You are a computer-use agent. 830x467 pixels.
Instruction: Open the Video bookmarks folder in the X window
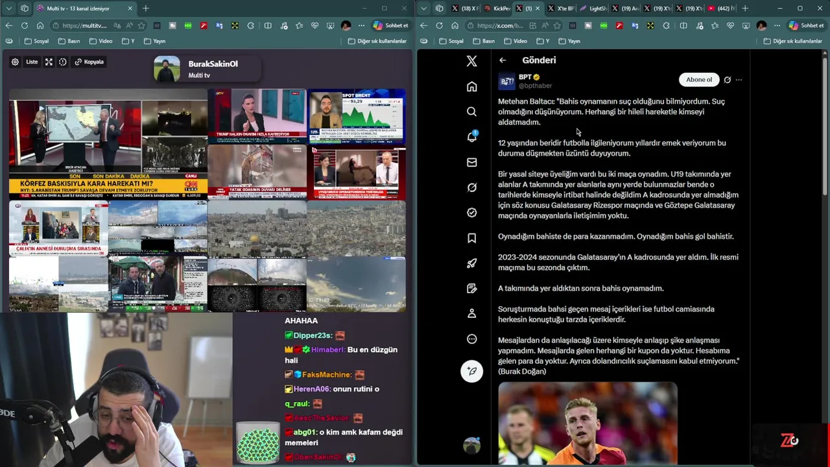click(x=516, y=41)
